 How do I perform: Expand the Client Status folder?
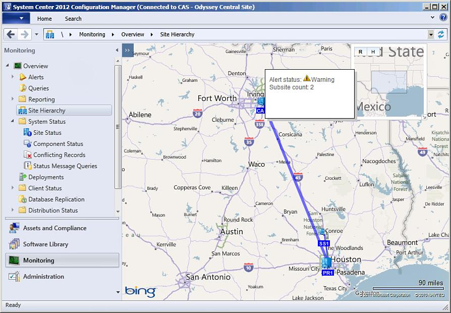coord(13,188)
